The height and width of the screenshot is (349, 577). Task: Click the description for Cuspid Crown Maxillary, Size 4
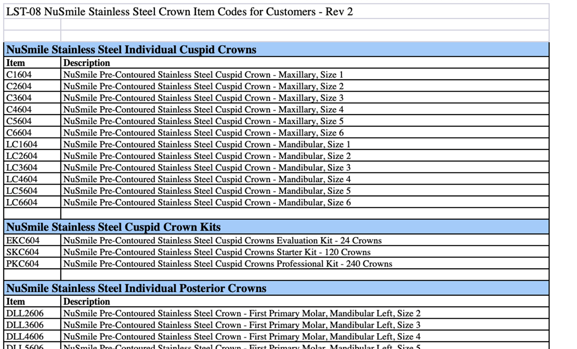tap(305, 109)
